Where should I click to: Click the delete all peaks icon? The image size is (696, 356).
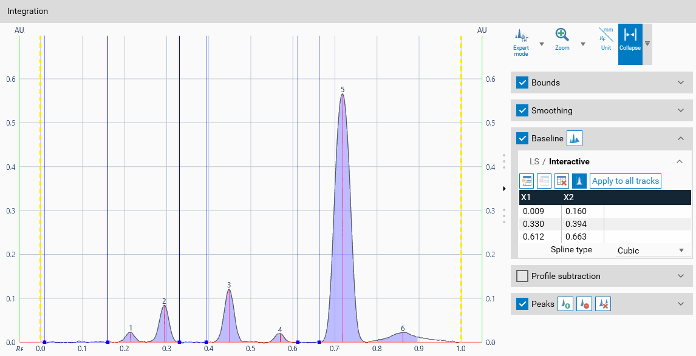pos(602,304)
